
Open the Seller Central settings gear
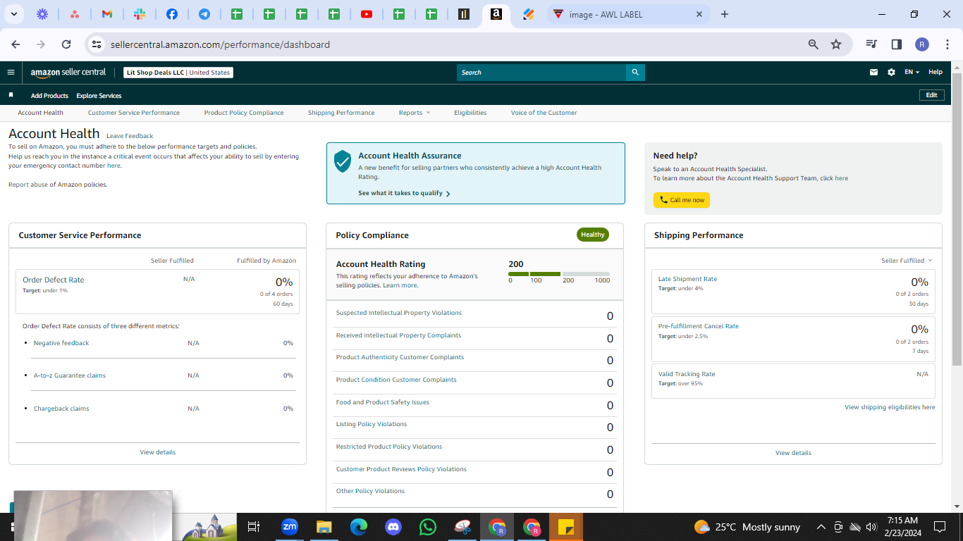coord(891,72)
